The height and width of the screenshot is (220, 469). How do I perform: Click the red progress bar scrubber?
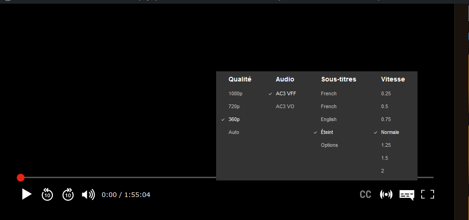pyautogui.click(x=21, y=178)
